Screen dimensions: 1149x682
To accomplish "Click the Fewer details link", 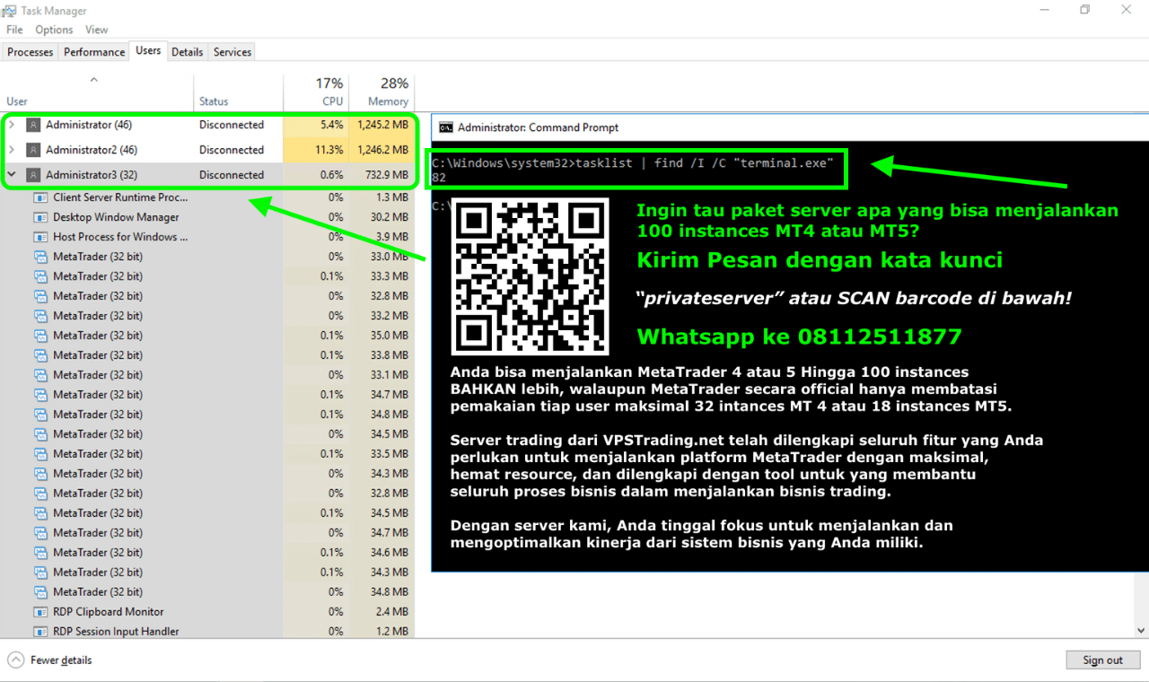I will tap(61, 660).
